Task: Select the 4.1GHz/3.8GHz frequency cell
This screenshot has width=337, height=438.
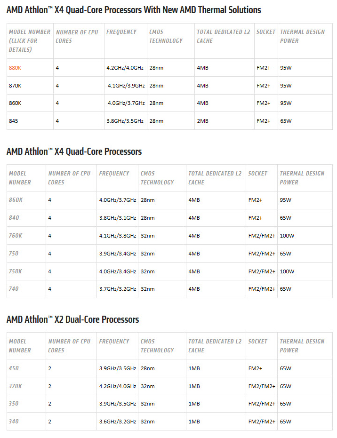Action: pyautogui.click(x=117, y=236)
